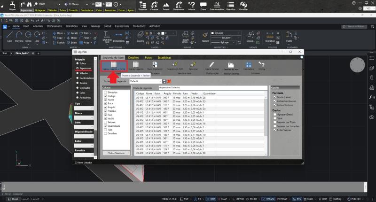
Task: Switch to the Detalhes tab
Action: point(133,57)
